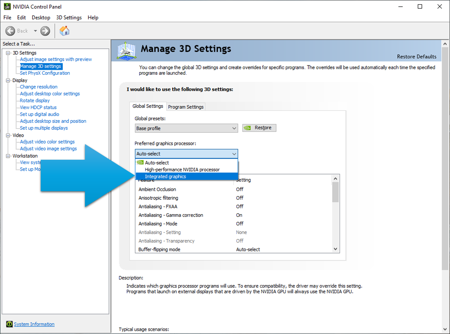Open the 3D Settings menu

click(x=69, y=18)
